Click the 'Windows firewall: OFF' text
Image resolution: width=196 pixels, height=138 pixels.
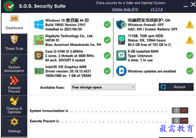point(146,25)
